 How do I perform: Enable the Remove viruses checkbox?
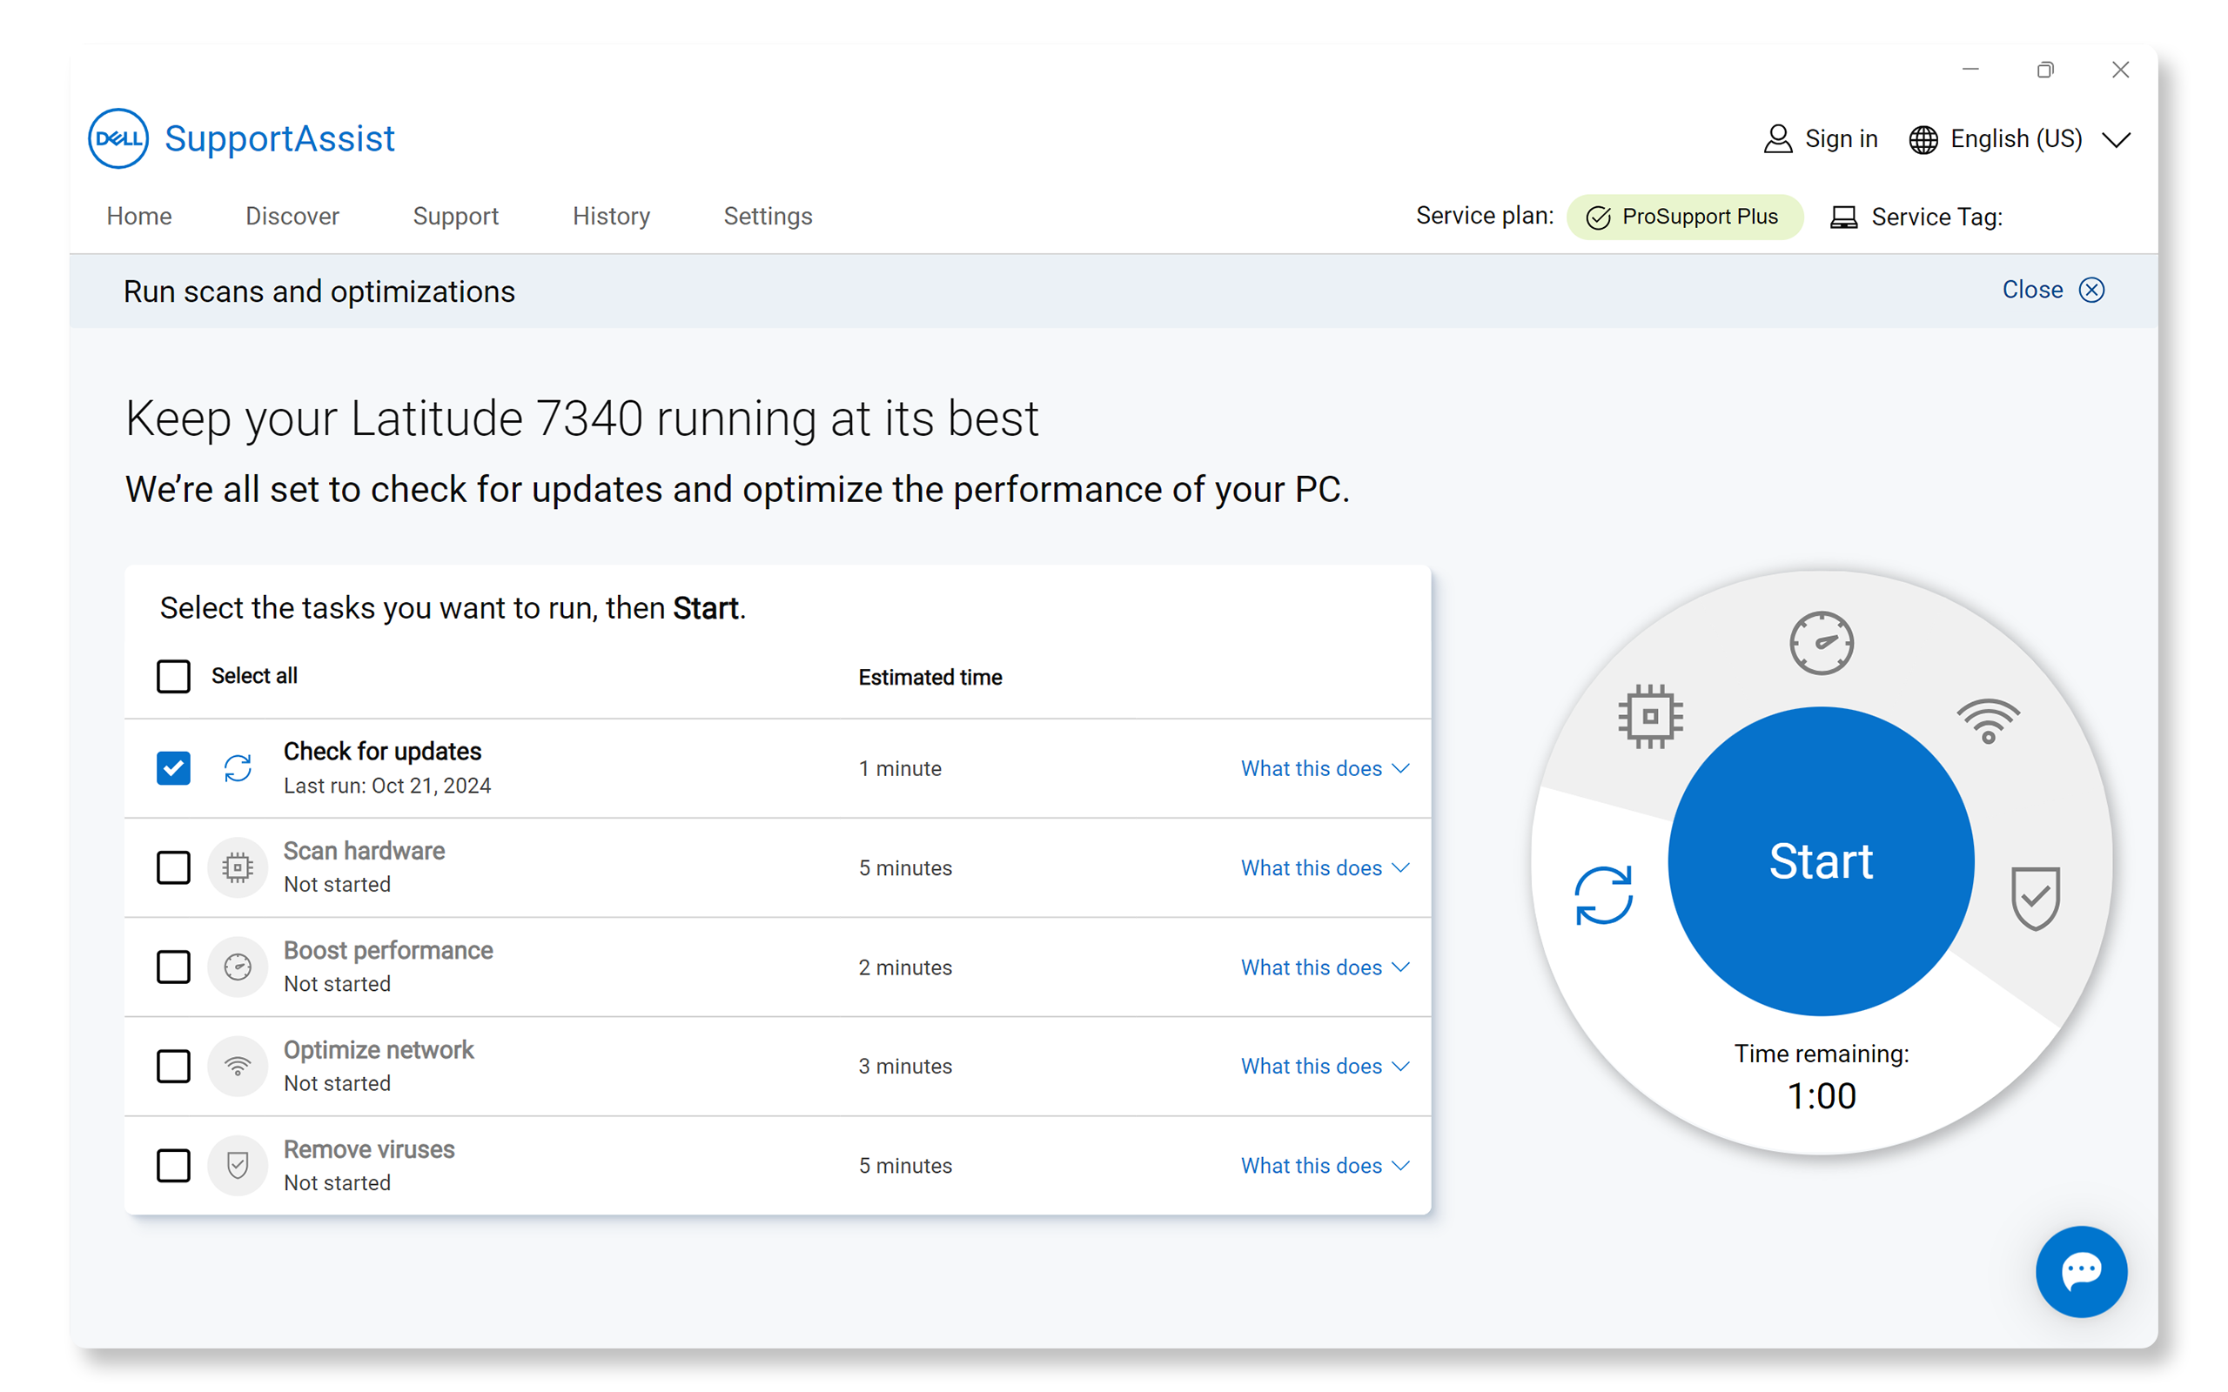tap(173, 1166)
